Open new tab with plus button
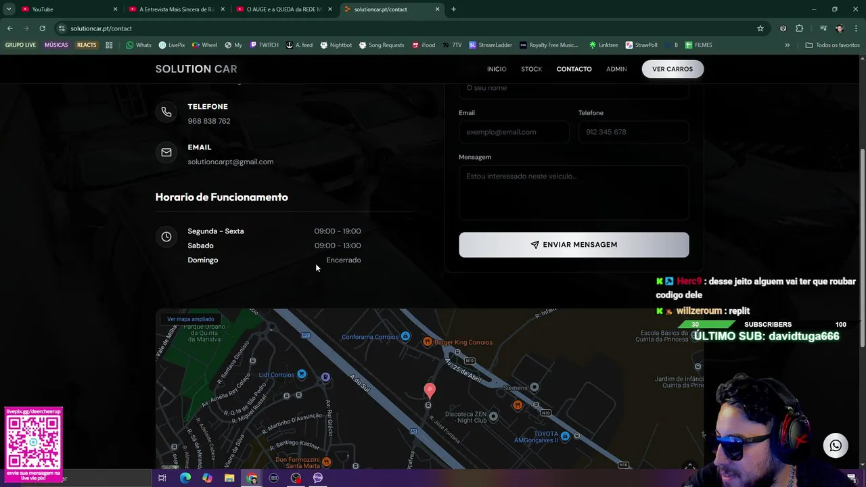Viewport: 866px width, 487px height. 453,9
